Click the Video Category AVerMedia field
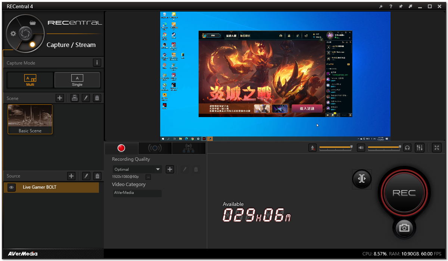This screenshot has height=261, width=448. 137,193
